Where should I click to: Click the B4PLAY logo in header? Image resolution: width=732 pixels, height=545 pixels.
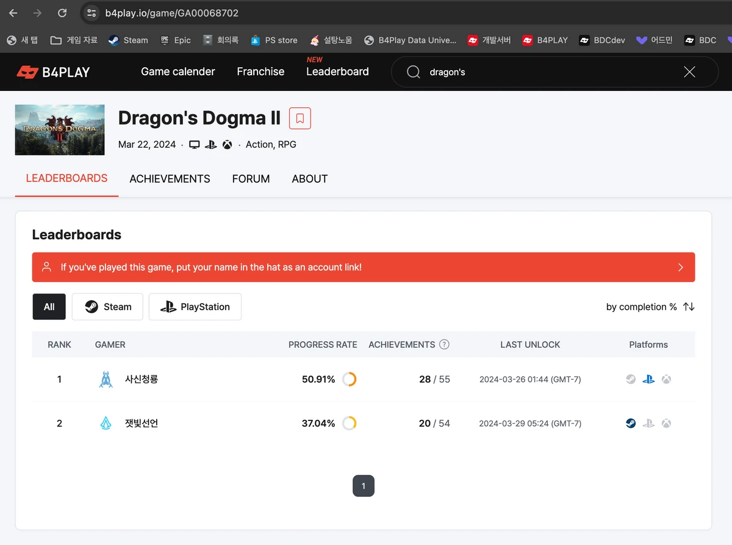53,72
